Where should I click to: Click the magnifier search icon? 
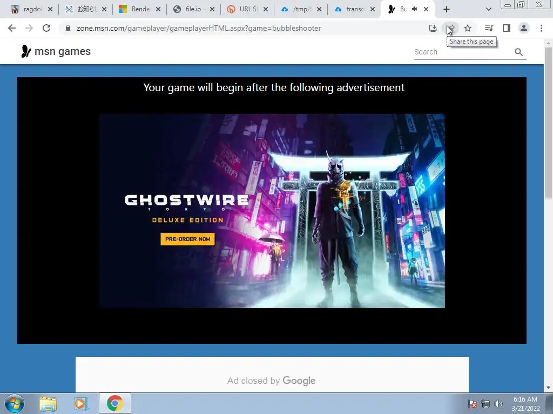pyautogui.click(x=518, y=52)
